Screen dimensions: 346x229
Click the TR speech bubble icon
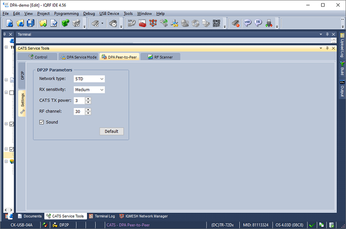pos(258,23)
